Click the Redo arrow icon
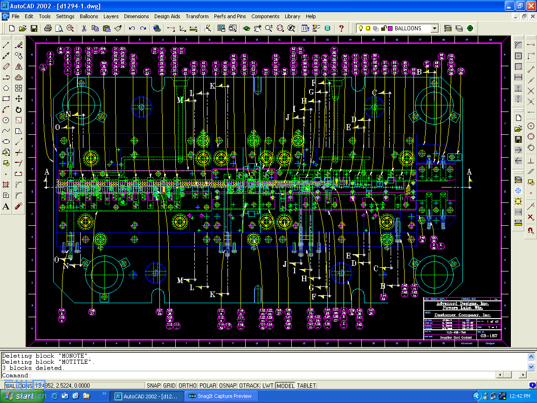Image resolution: width=537 pixels, height=403 pixels. point(143,28)
